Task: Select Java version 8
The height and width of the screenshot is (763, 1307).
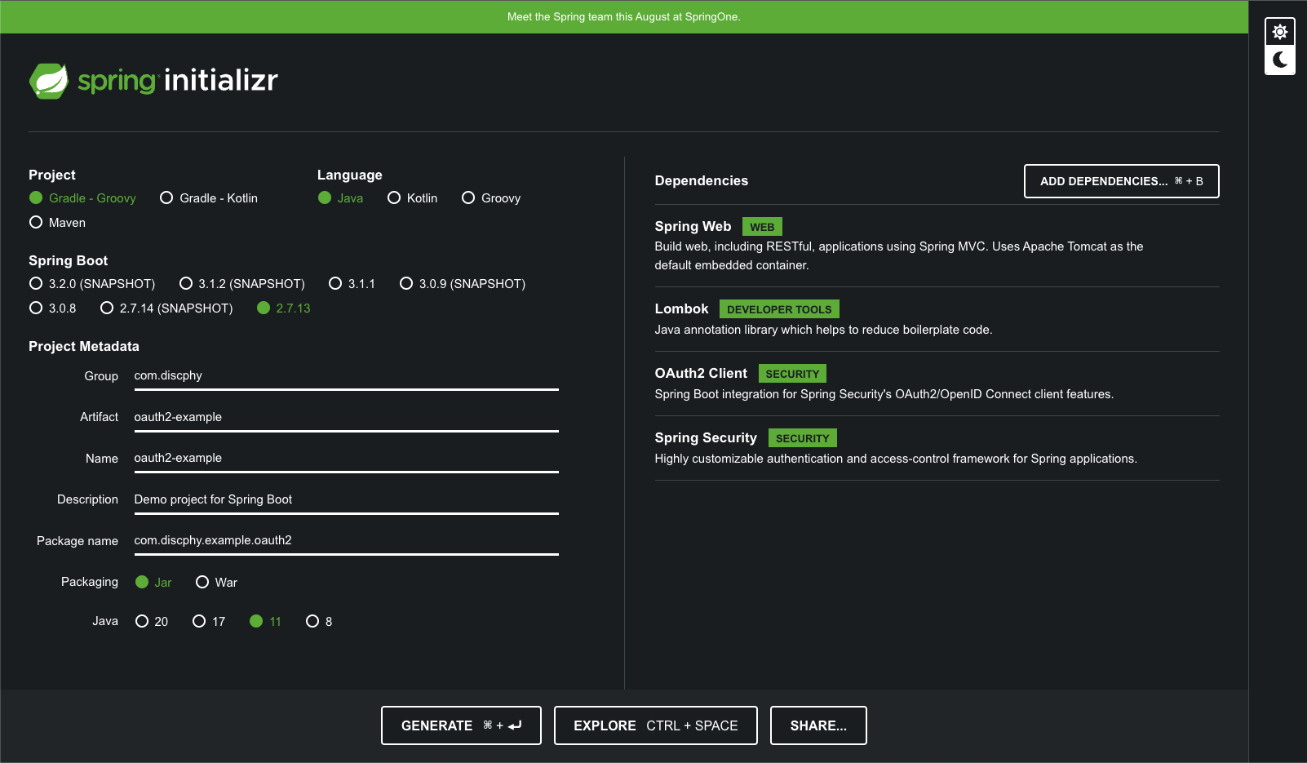Action: tap(319, 622)
